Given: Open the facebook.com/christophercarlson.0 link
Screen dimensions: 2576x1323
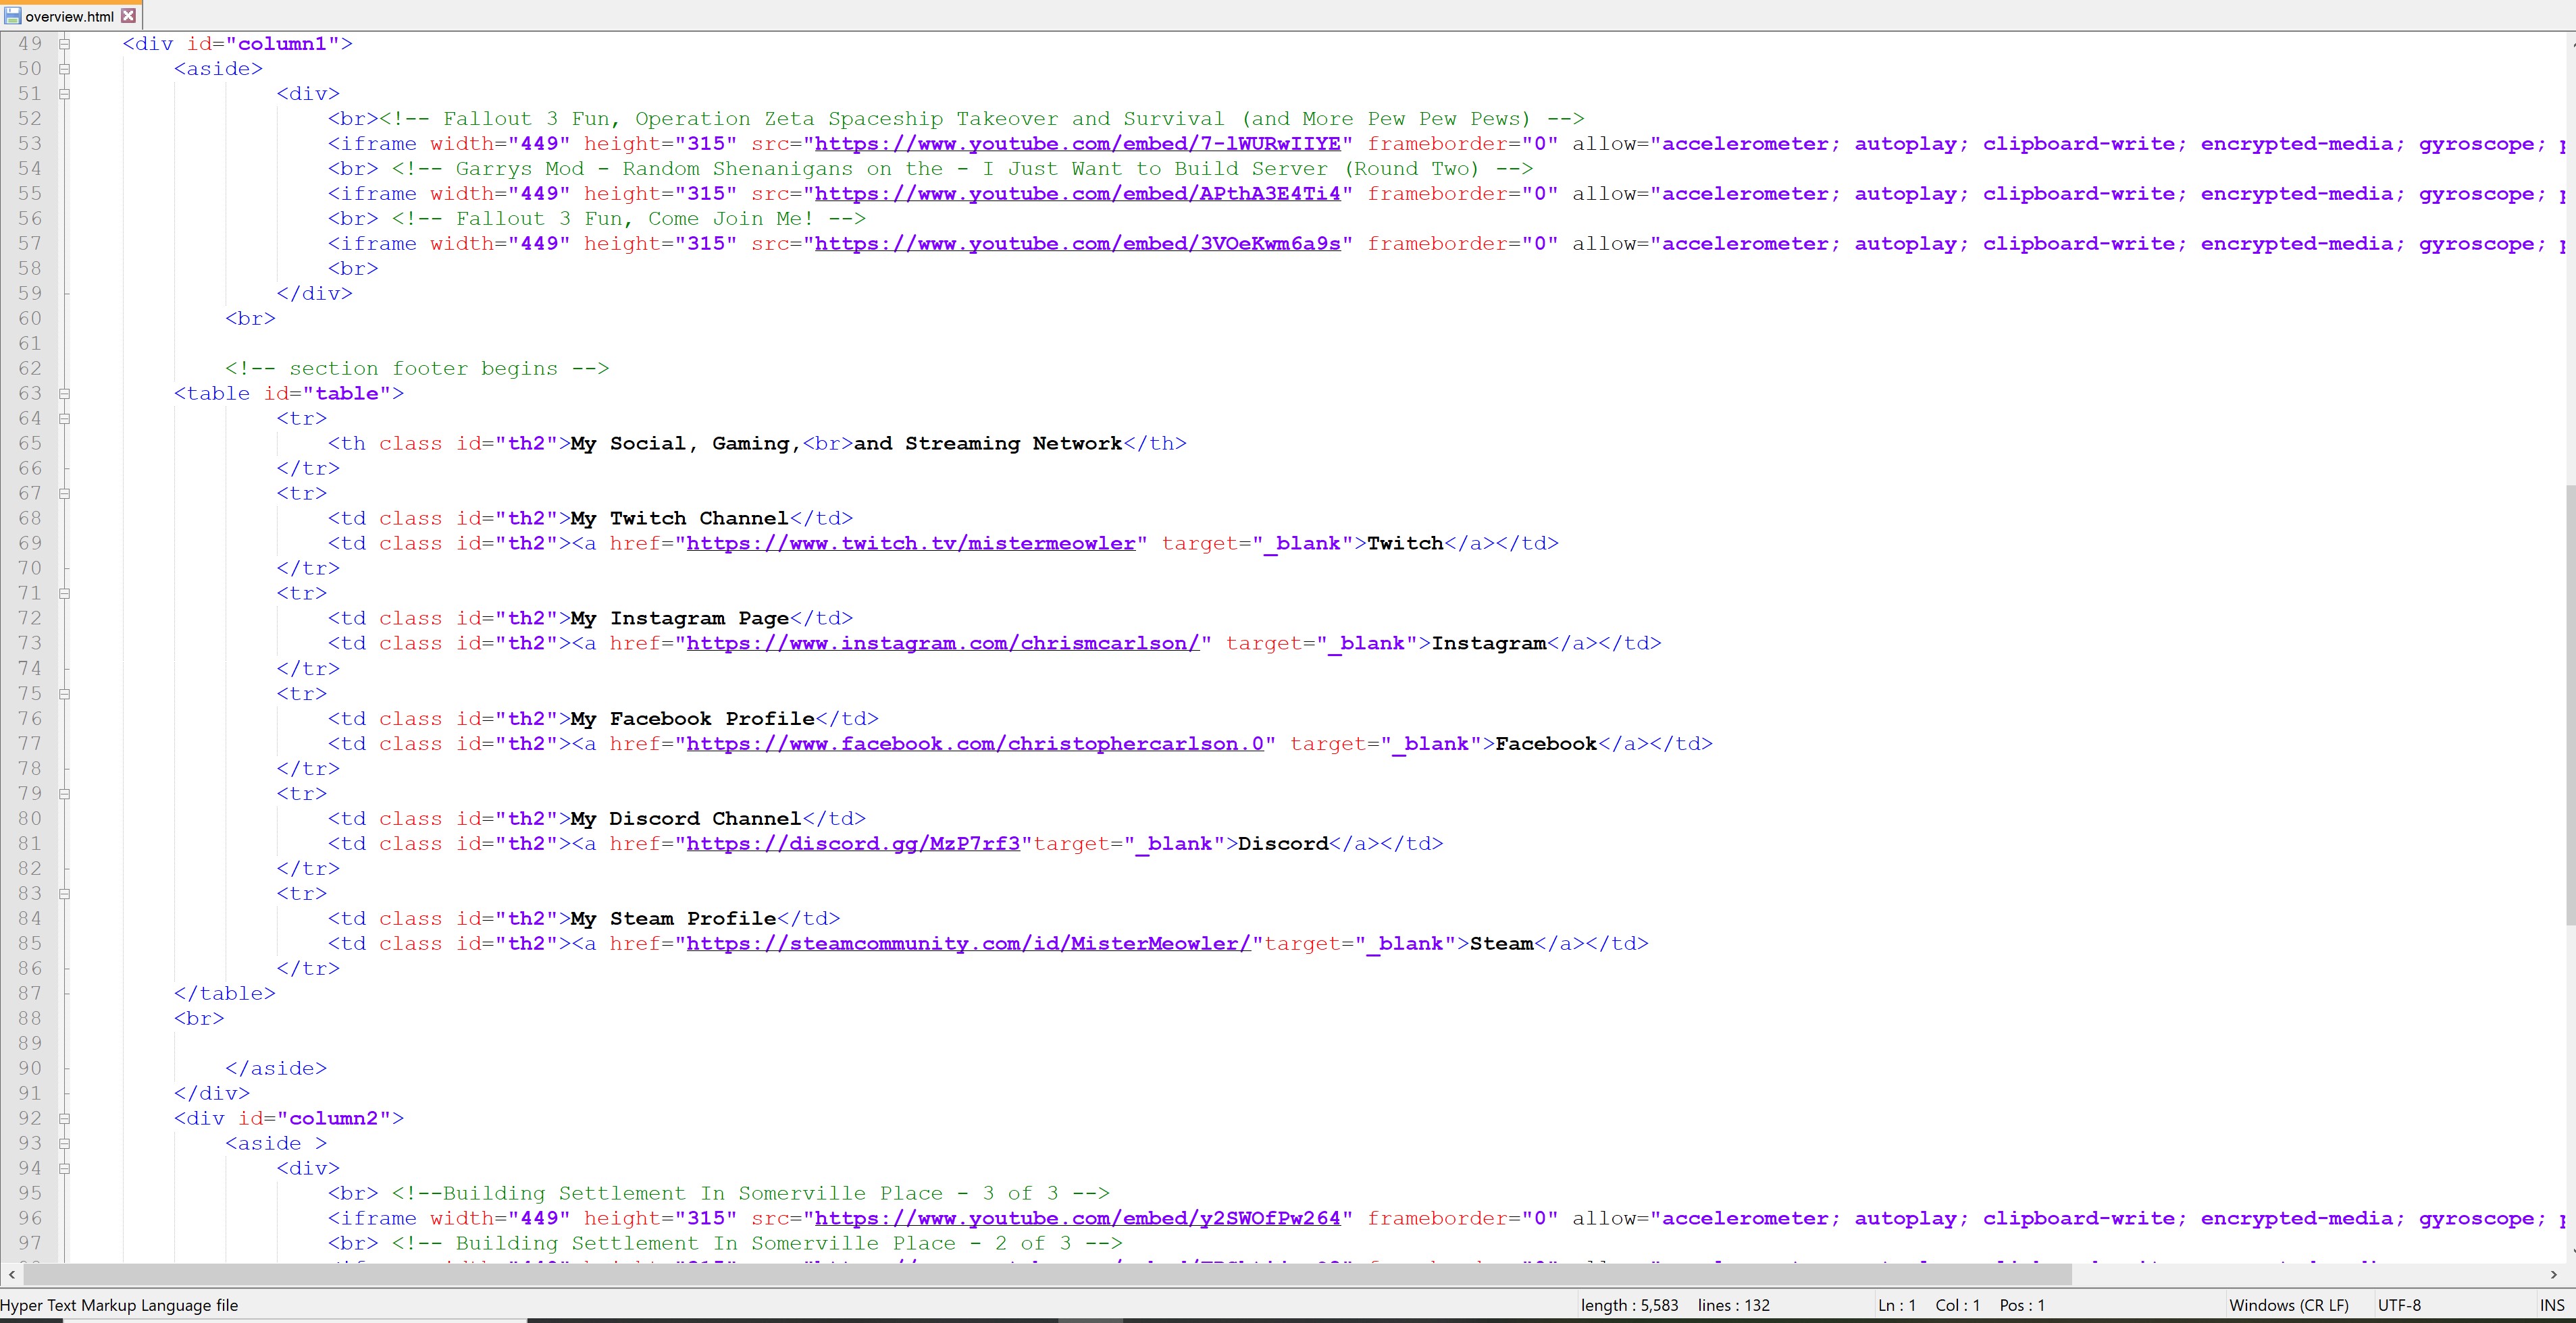Looking at the screenshot, I should [x=975, y=743].
